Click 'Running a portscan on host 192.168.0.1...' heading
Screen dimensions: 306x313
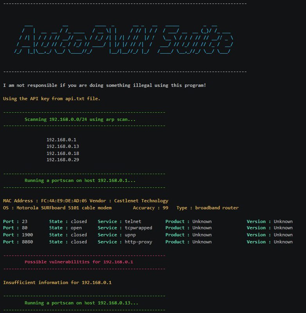coord(80,180)
